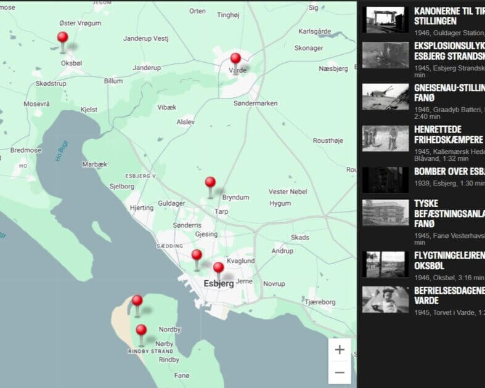Click the Henrettede Frihedskæmpere title link
485x388 pixels.
pyautogui.click(x=449, y=134)
